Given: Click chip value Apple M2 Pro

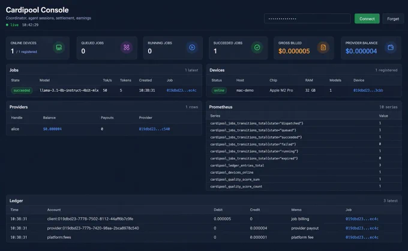Looking at the screenshot, I should [281, 90].
